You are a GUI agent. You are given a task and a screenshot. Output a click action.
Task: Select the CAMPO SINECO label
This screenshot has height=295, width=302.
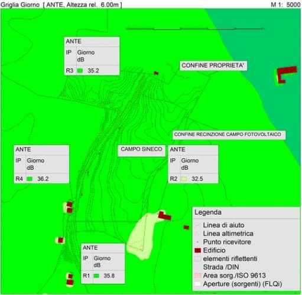tap(141, 149)
